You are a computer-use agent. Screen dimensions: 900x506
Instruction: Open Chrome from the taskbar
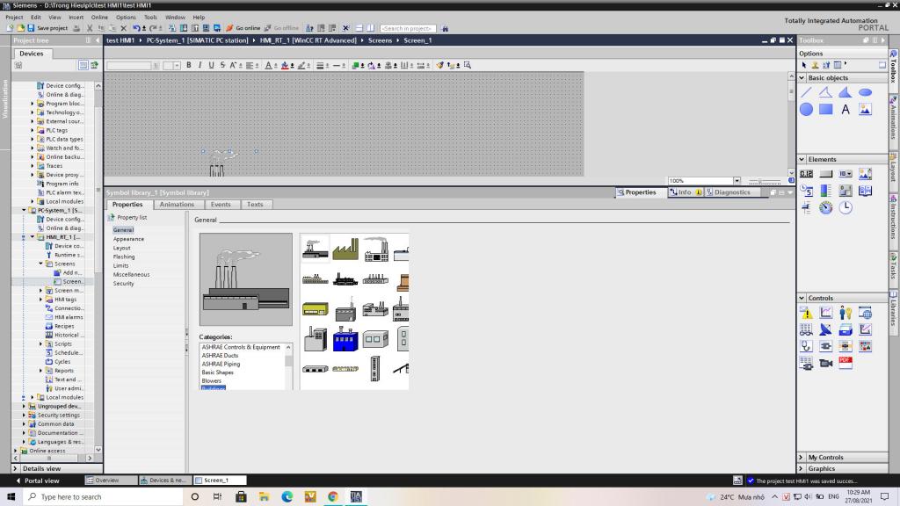(x=333, y=496)
